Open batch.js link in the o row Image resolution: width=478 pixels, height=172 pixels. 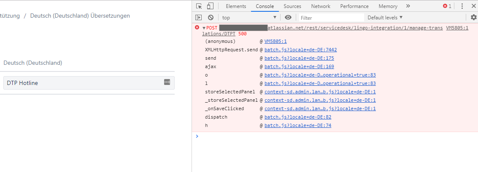click(320, 75)
